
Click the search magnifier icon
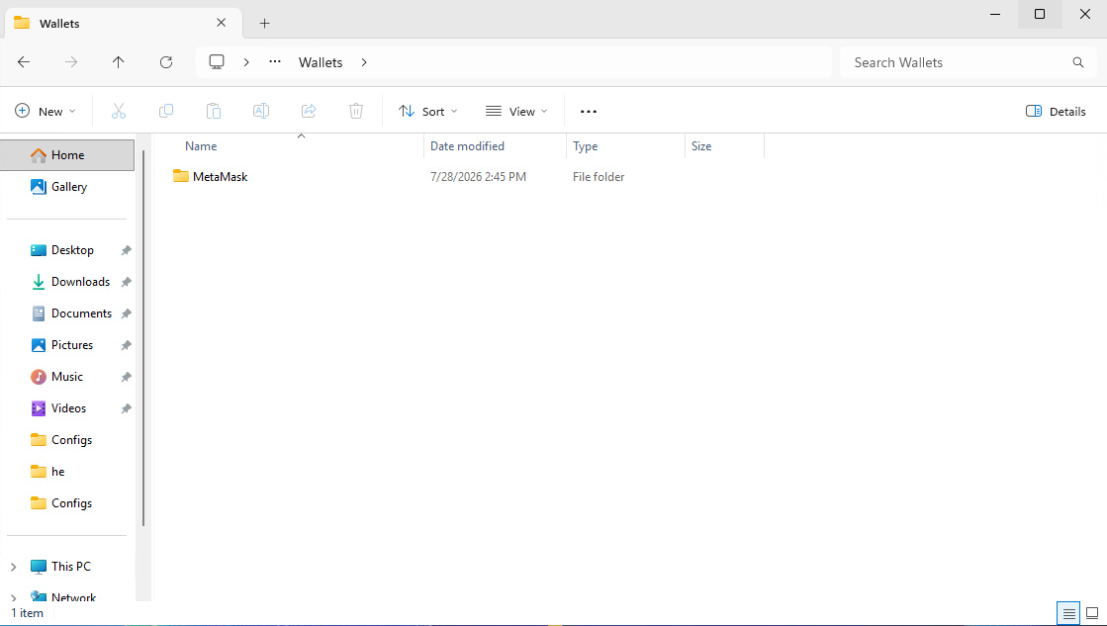1077,62
